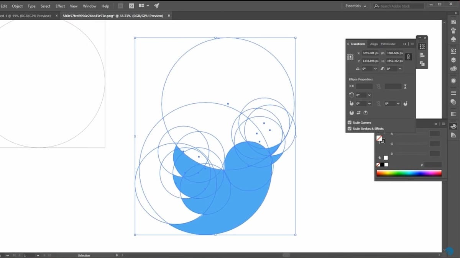Toggle constrain width and height proportions link
This screenshot has width=460, height=258.
click(409, 57)
